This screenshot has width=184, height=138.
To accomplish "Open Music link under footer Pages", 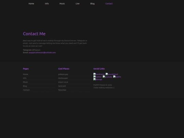I will [26, 82].
